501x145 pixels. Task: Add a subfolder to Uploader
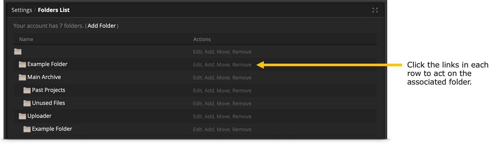209,117
